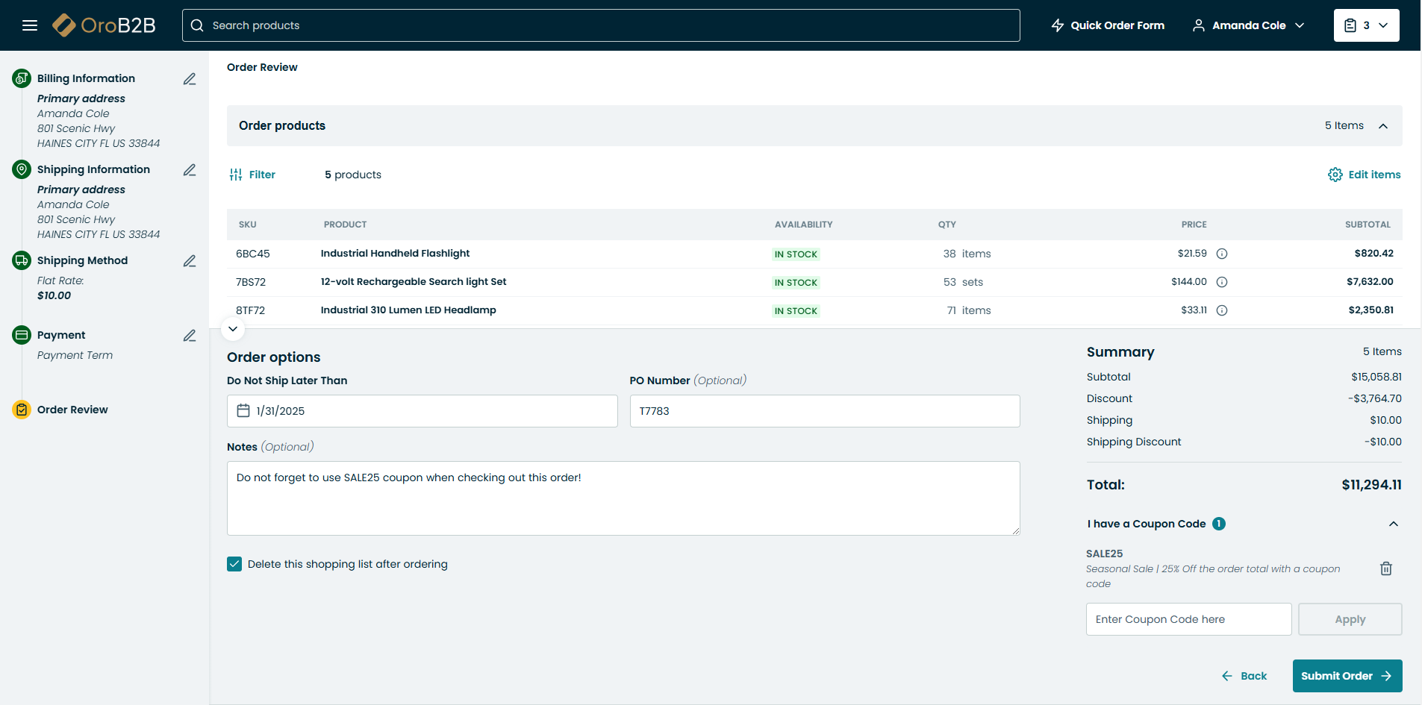Click the Edit items link
This screenshot has height=705, width=1422.
point(1365,175)
